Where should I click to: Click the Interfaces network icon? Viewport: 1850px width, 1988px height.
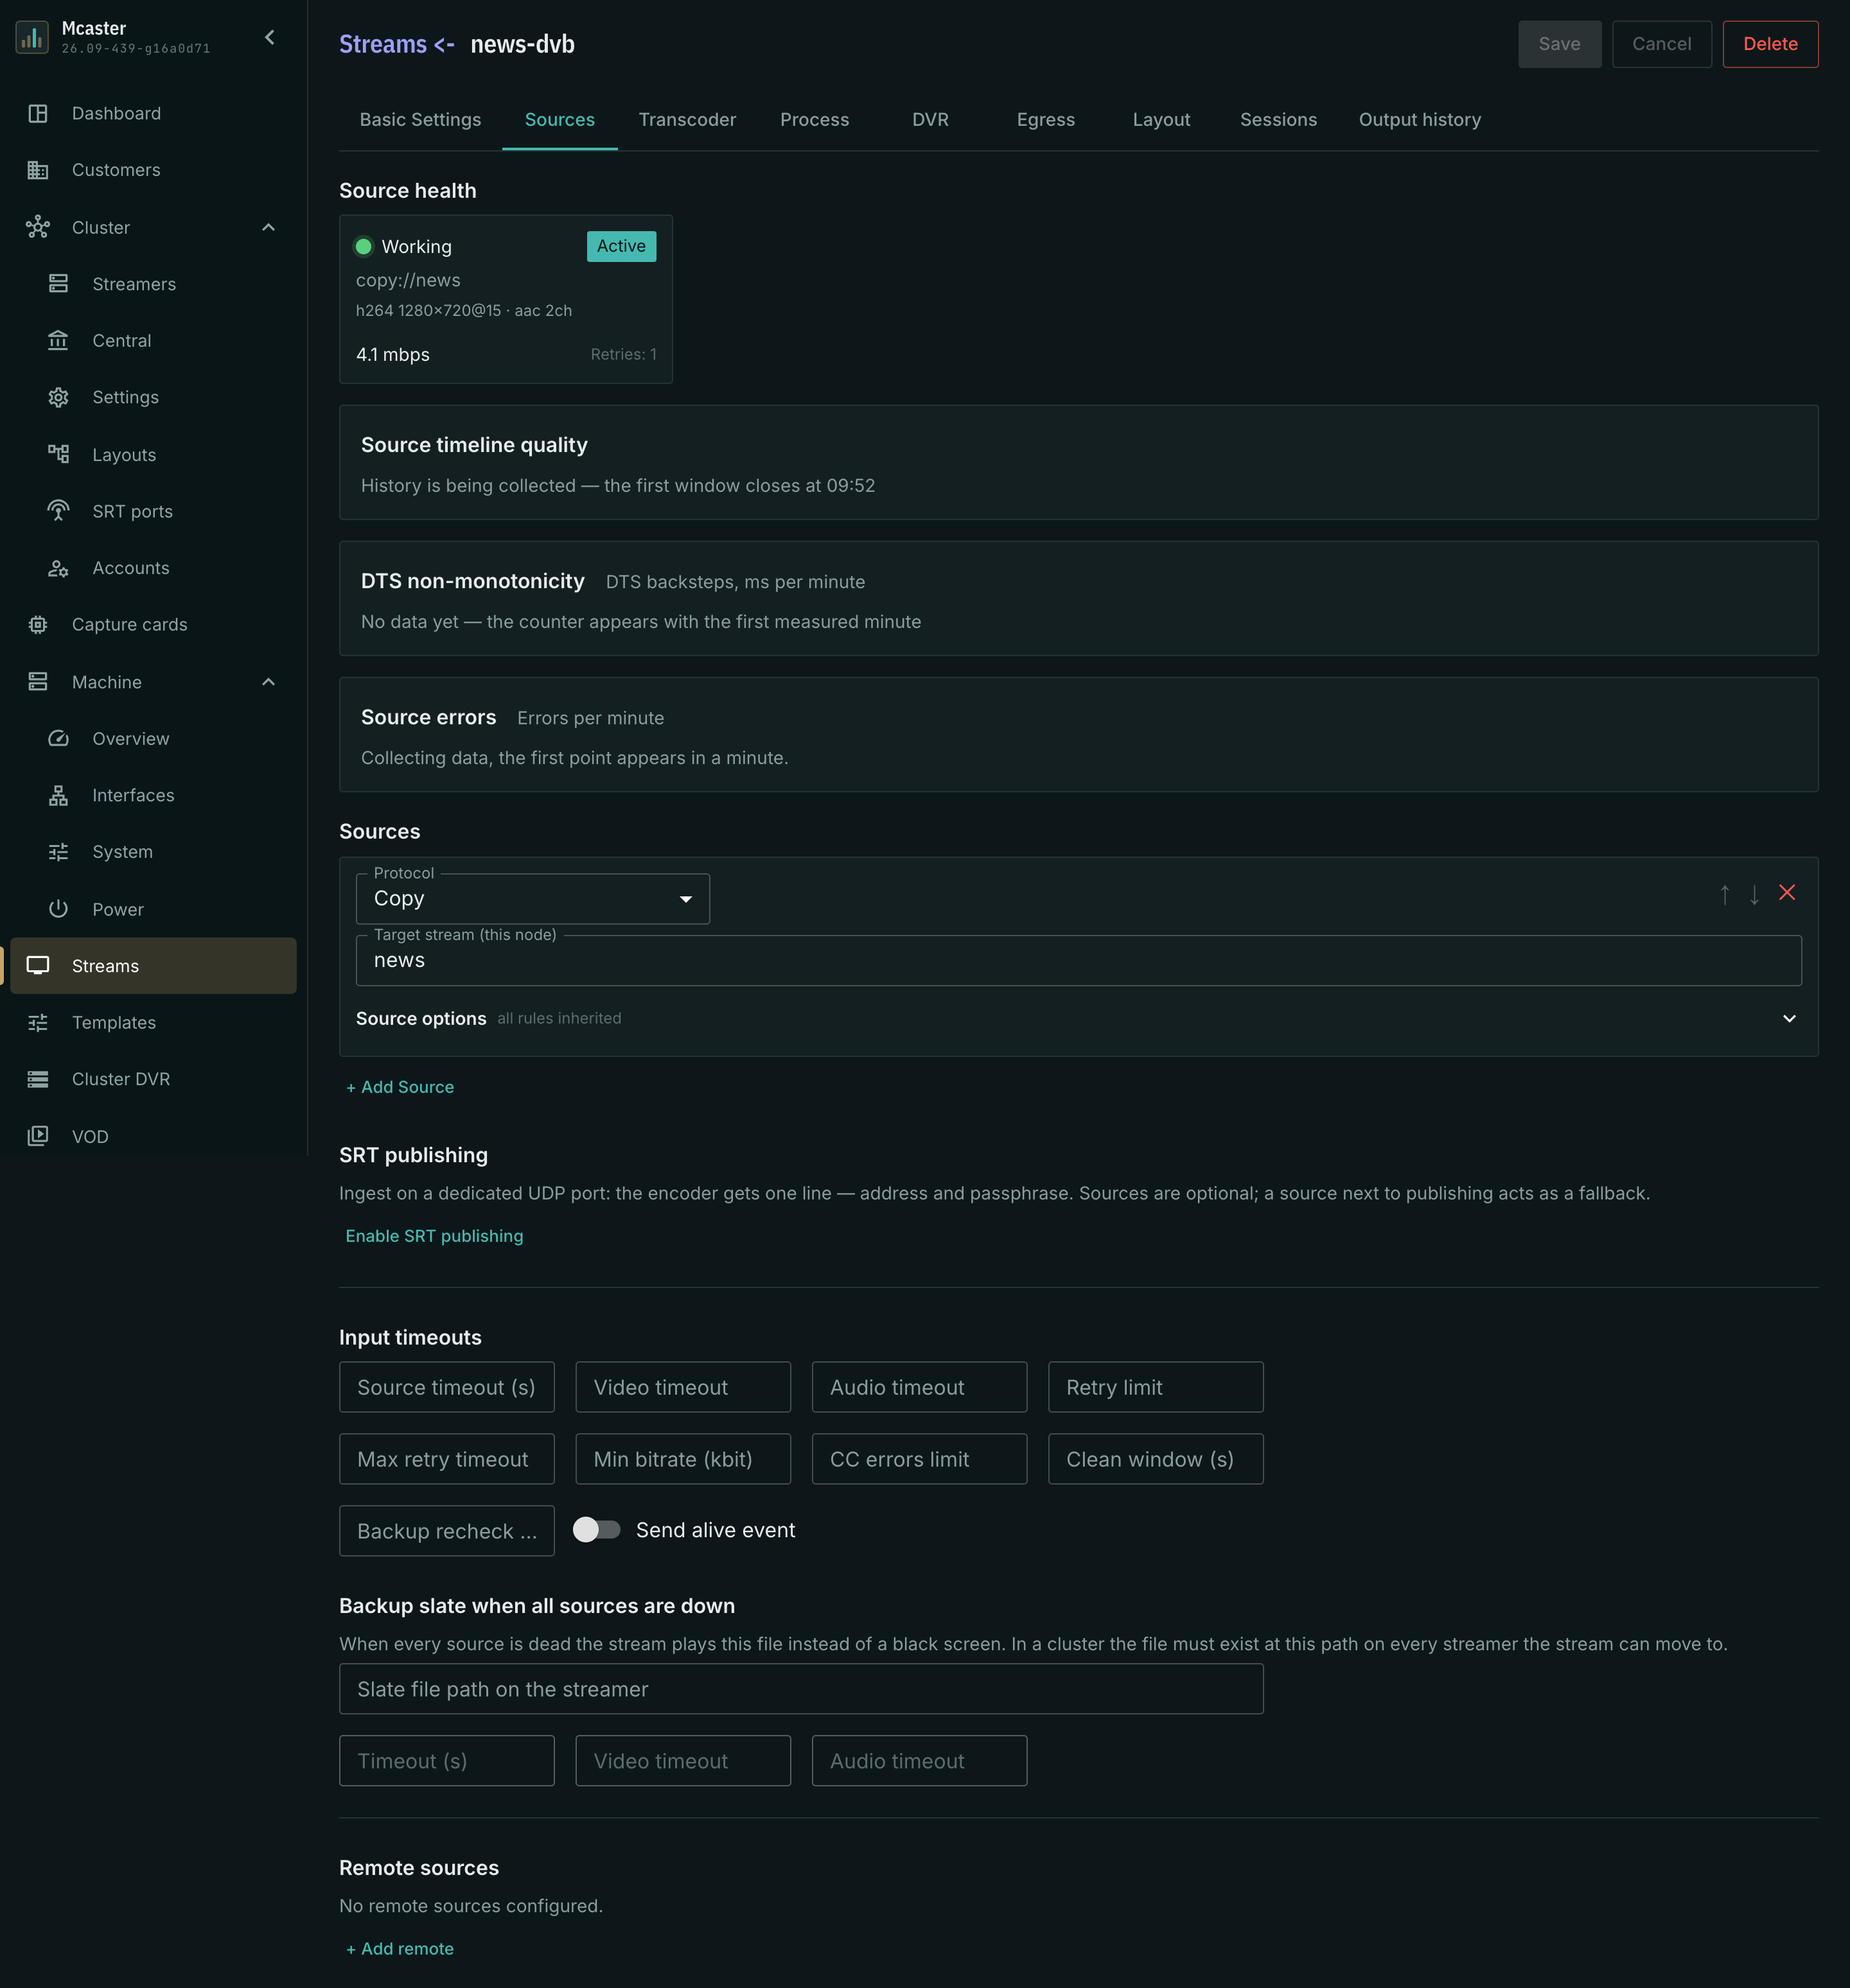(x=59, y=795)
